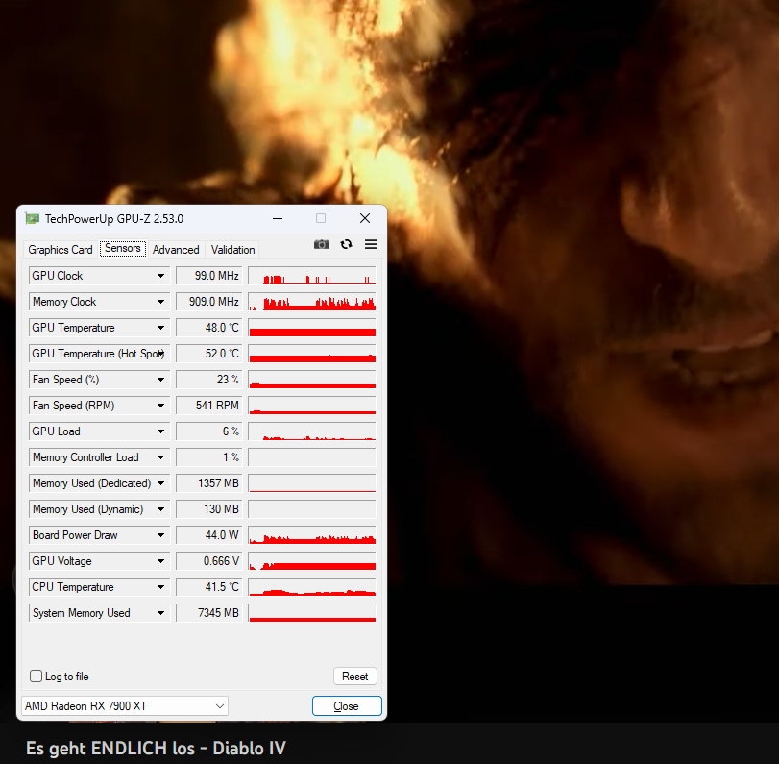Viewport: 779px width, 764px height.
Task: Select the Sensors tab
Action: click(123, 248)
